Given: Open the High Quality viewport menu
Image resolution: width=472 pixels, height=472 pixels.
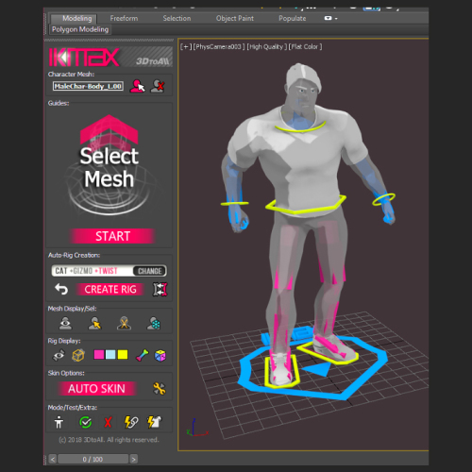Looking at the screenshot, I should [267, 47].
